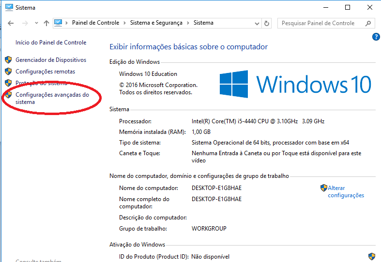The height and width of the screenshot is (262, 381).
Task: Select the Windows 10 Education text
Action: pos(148,74)
